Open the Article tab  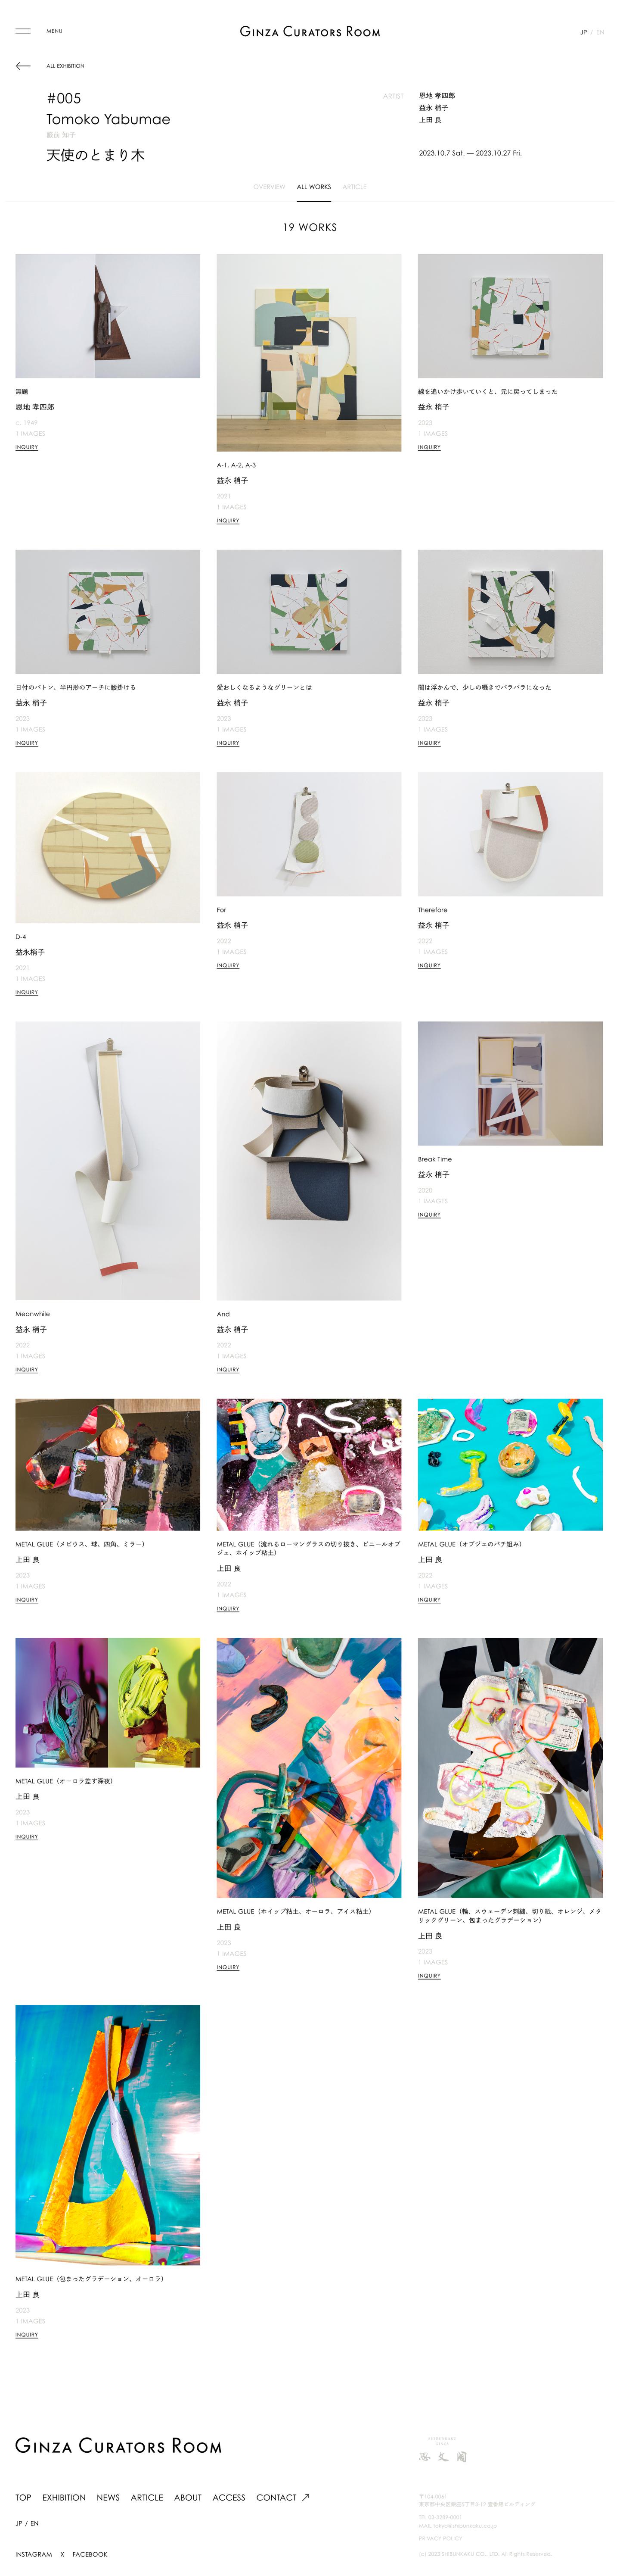[354, 187]
